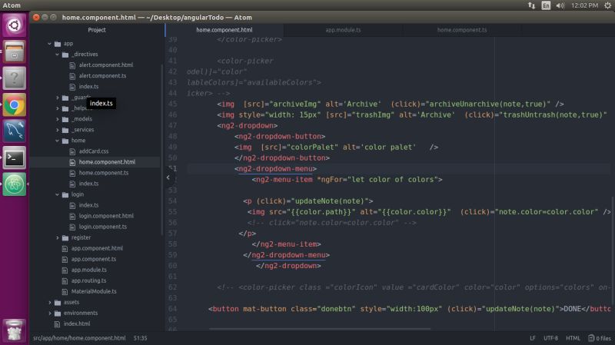Click the ng2-dropdown-menu tag on line 51
Image resolution: width=615 pixels, height=345 pixels.
275,168
